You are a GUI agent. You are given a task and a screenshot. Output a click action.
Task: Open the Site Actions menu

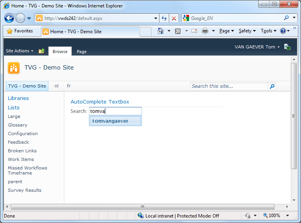point(19,51)
